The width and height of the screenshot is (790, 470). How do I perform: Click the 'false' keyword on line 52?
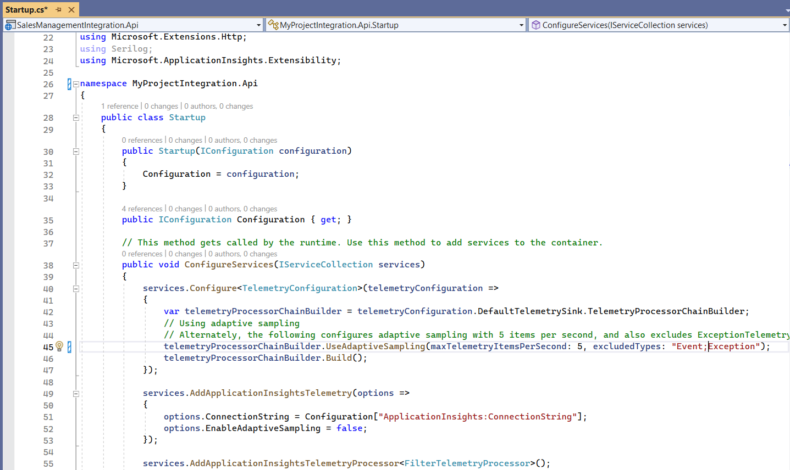pyautogui.click(x=349, y=428)
